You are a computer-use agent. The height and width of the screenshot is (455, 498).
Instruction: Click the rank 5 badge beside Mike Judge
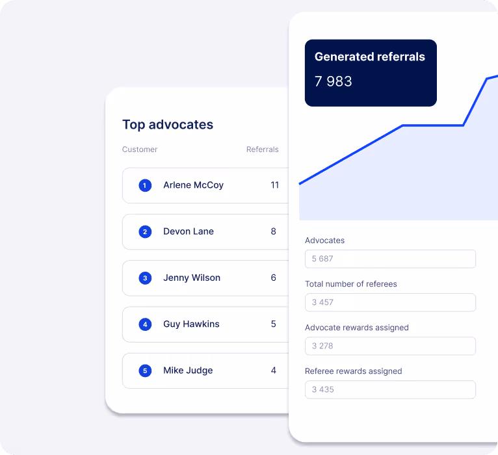(x=145, y=371)
